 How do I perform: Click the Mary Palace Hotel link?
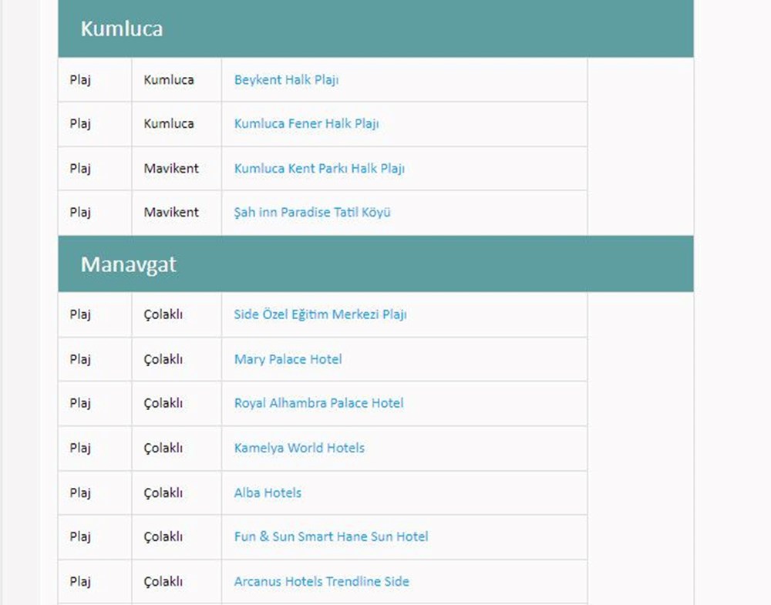(x=288, y=360)
